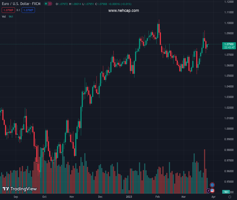This screenshot has height=200, width=237.
Task: Click the blue buy price 1.0798 button
Action: (x=28, y=10)
